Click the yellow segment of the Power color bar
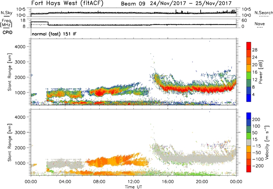 pyautogui.click(x=249, y=68)
